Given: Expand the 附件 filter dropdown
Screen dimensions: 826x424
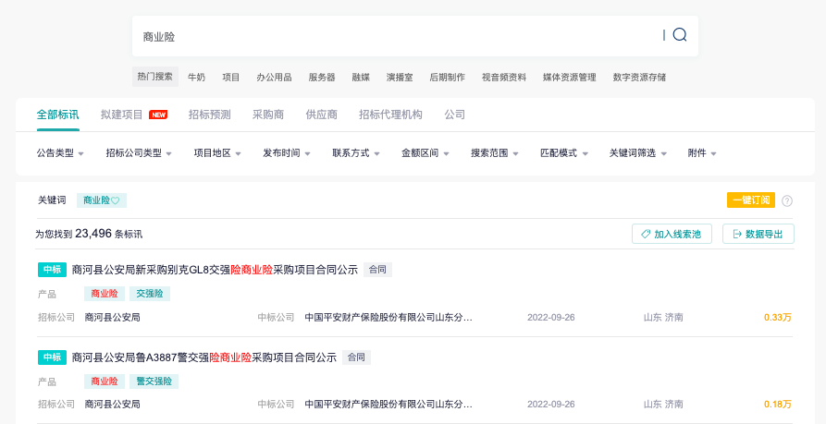Looking at the screenshot, I should [702, 153].
